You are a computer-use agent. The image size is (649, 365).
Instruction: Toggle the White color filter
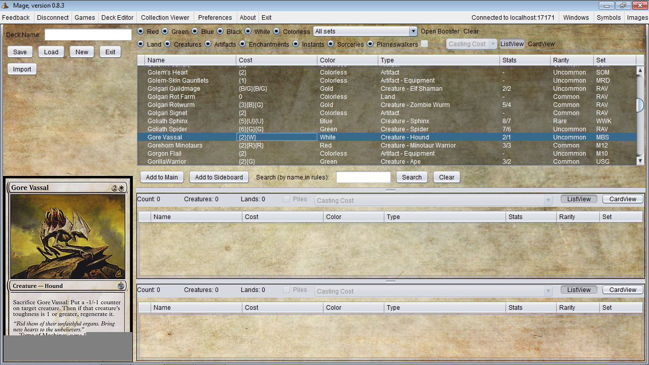coord(248,31)
